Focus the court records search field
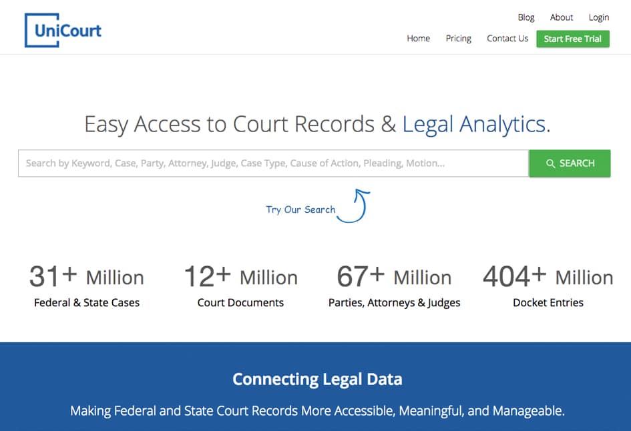631x431 pixels. 273,163
